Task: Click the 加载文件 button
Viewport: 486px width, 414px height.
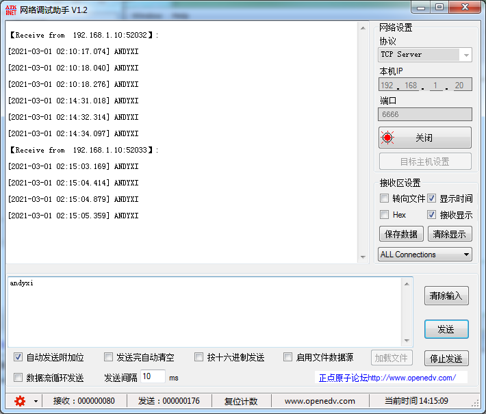Action: pyautogui.click(x=392, y=358)
